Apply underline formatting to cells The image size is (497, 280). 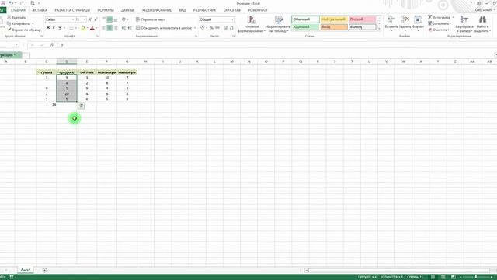pos(60,28)
